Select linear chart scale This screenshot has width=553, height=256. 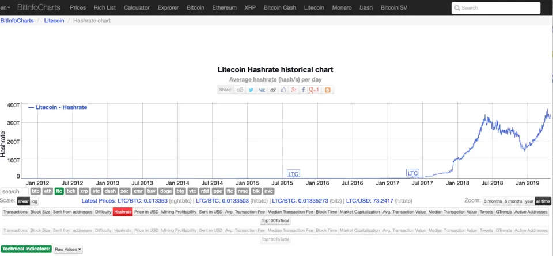coord(23,201)
